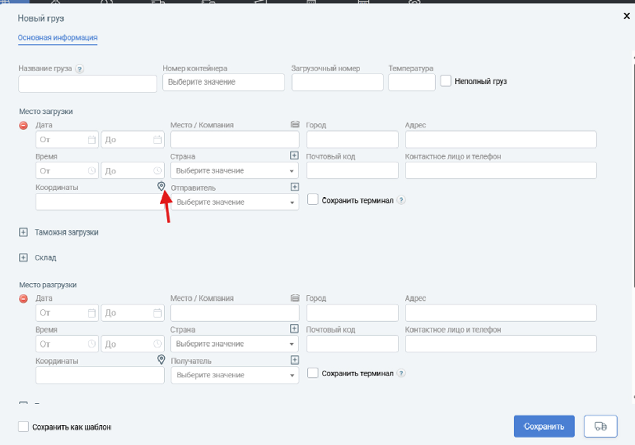This screenshot has width=635, height=445.
Task: Click the Сохранить button
Action: [544, 426]
